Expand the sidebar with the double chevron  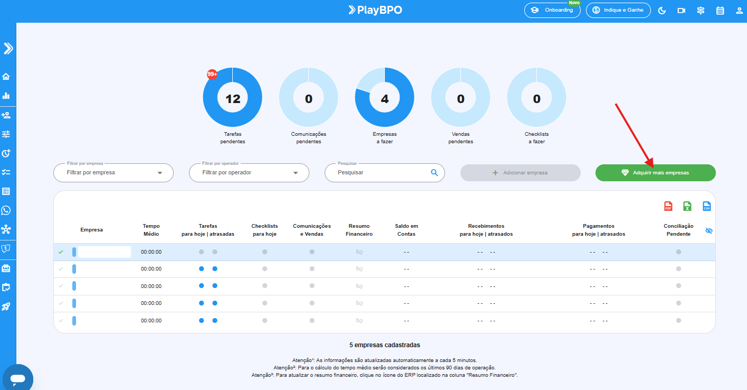tap(8, 49)
